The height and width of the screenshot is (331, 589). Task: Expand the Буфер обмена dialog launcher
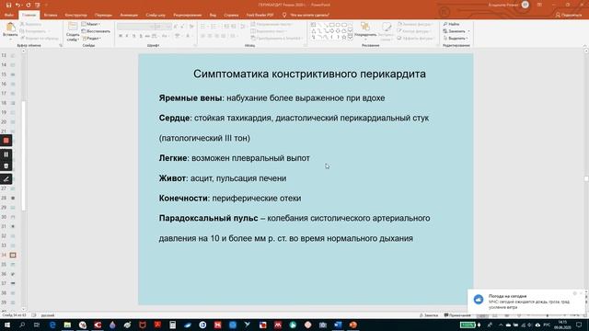61,45
